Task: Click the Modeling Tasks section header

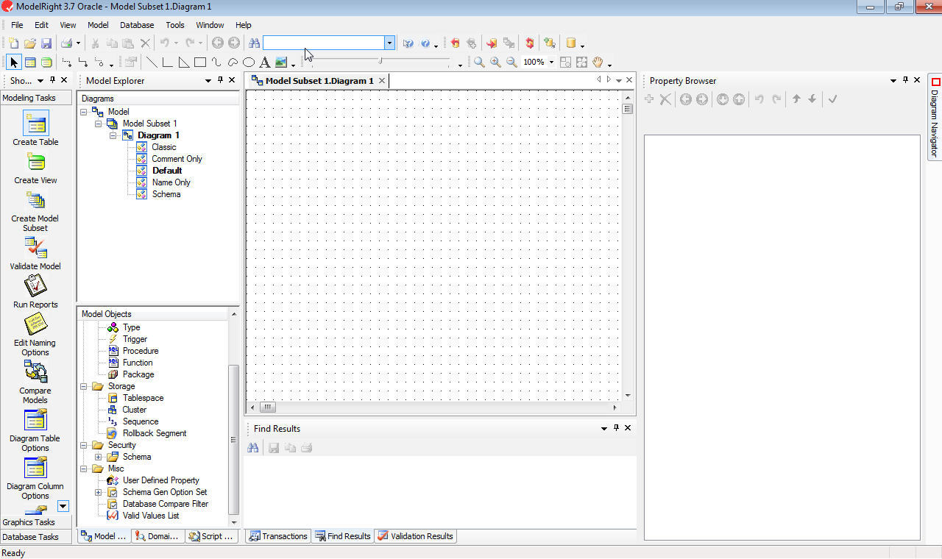Action: tap(36, 98)
